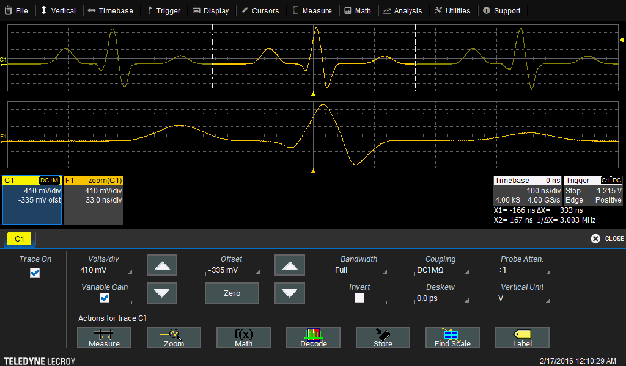Open the Math f(x) action
Viewport: 626px width, 366px height.
(x=243, y=337)
